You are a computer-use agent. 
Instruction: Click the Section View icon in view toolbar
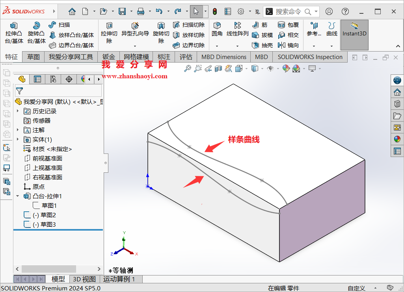pos(218,68)
